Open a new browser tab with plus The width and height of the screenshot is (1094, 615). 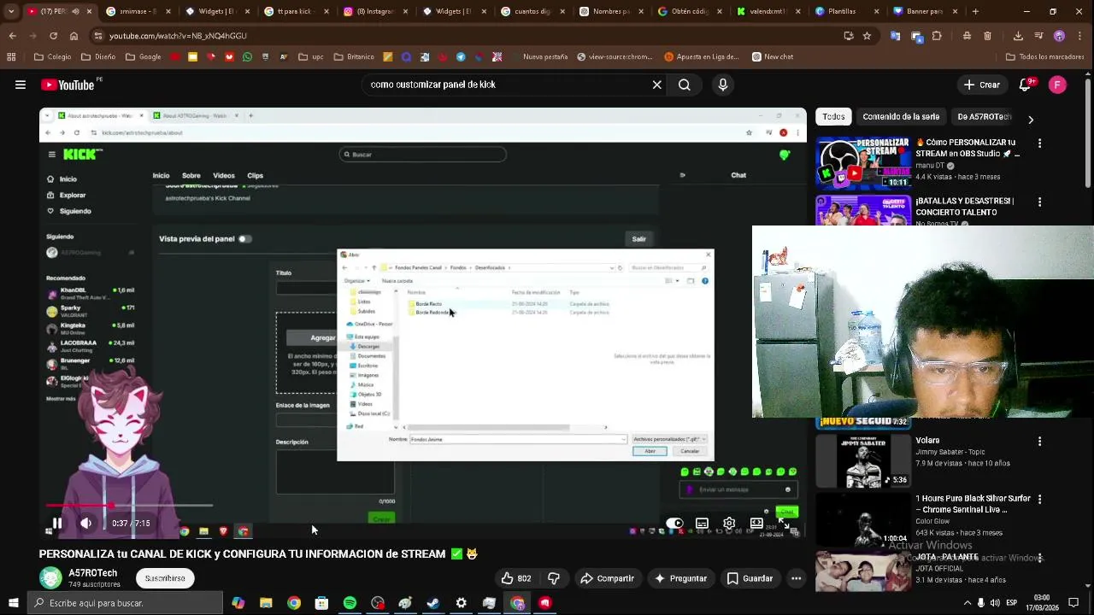pyautogui.click(x=975, y=12)
